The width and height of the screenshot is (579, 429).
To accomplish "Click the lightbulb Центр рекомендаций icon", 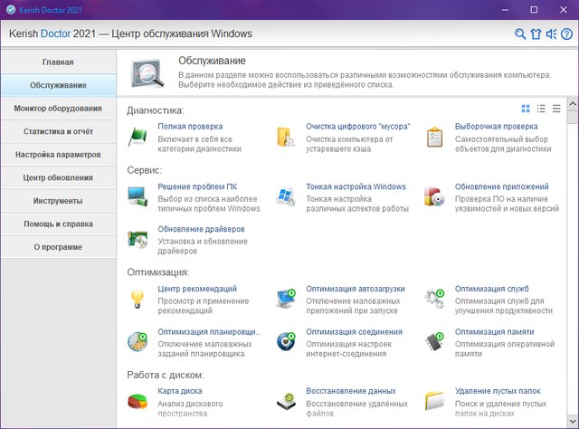I will coord(138,297).
